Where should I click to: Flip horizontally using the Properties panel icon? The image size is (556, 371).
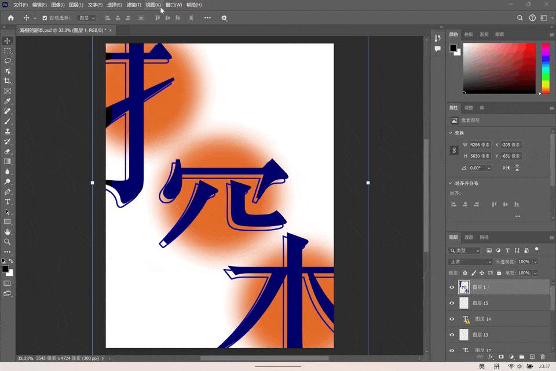coord(506,168)
